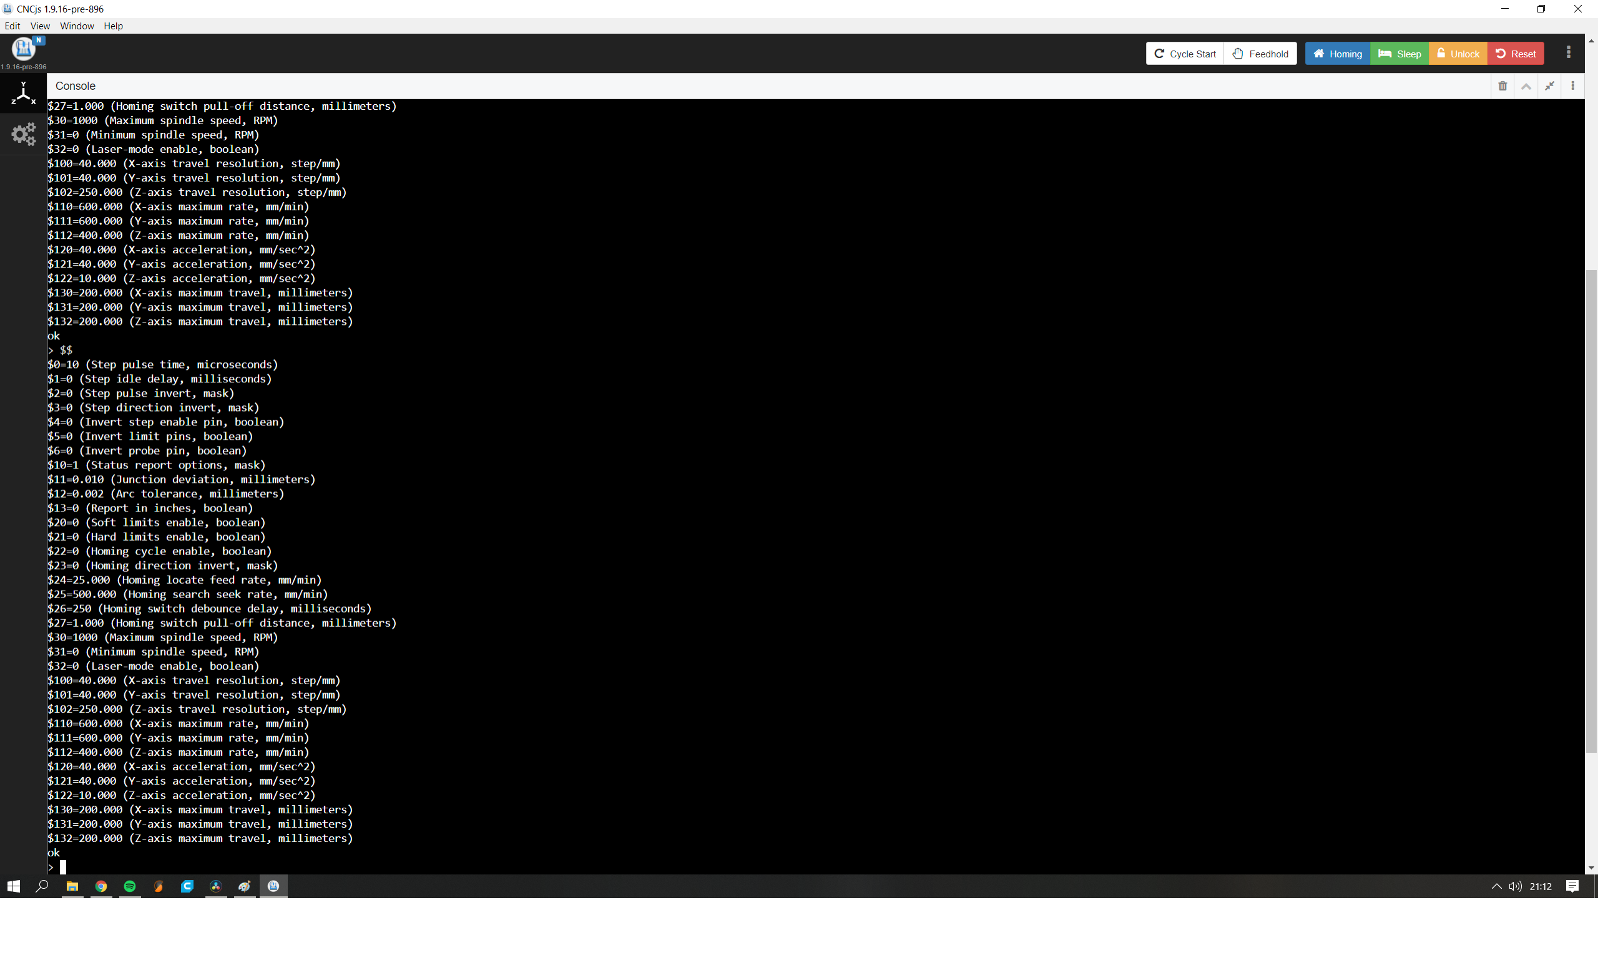Open the workspace axes sidebar icon
Viewport: 1598px width, 968px height.
(23, 94)
